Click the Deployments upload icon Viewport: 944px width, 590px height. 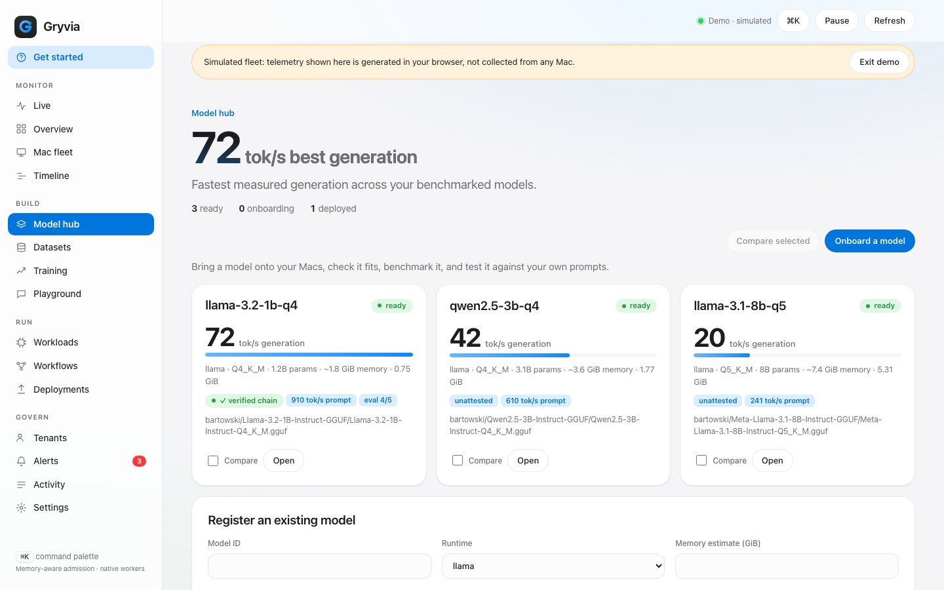point(21,389)
